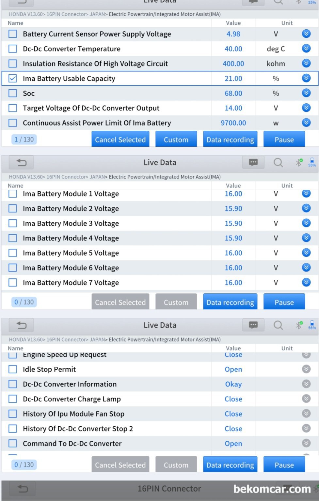319x501 pixels.
Task: Tap the battery icon showing 56%
Action: coord(312,325)
